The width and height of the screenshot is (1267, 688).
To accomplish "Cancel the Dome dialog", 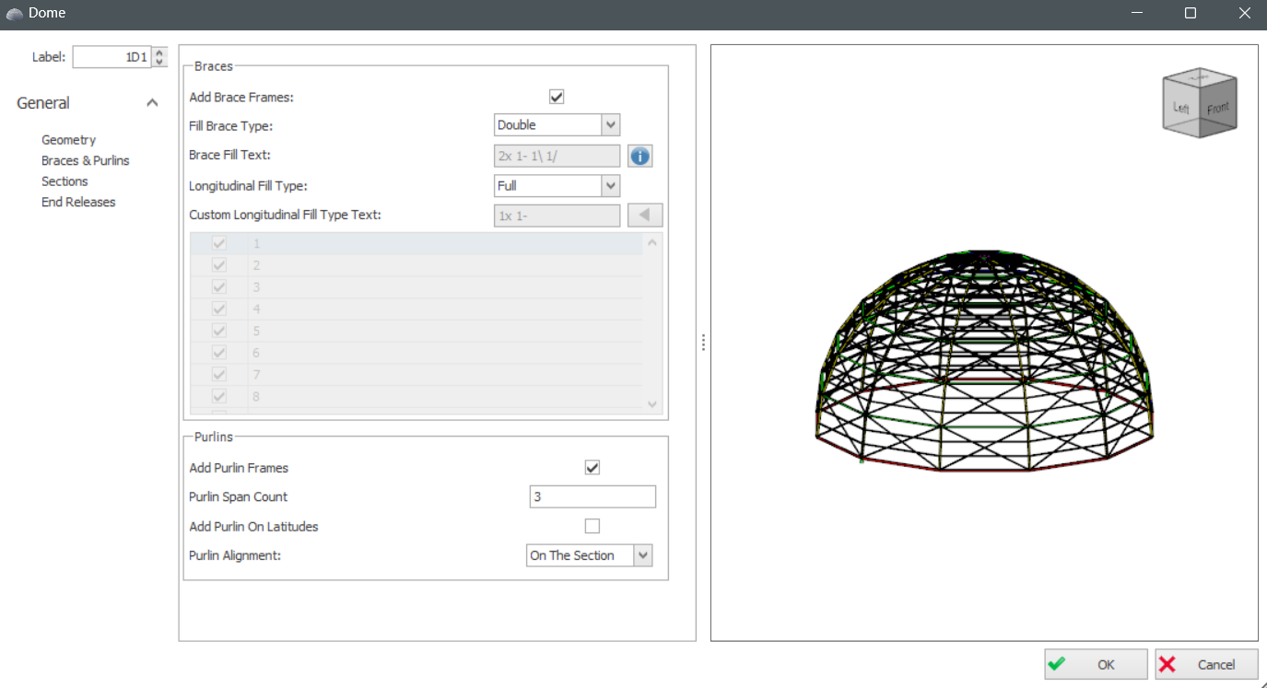I will [x=1206, y=664].
